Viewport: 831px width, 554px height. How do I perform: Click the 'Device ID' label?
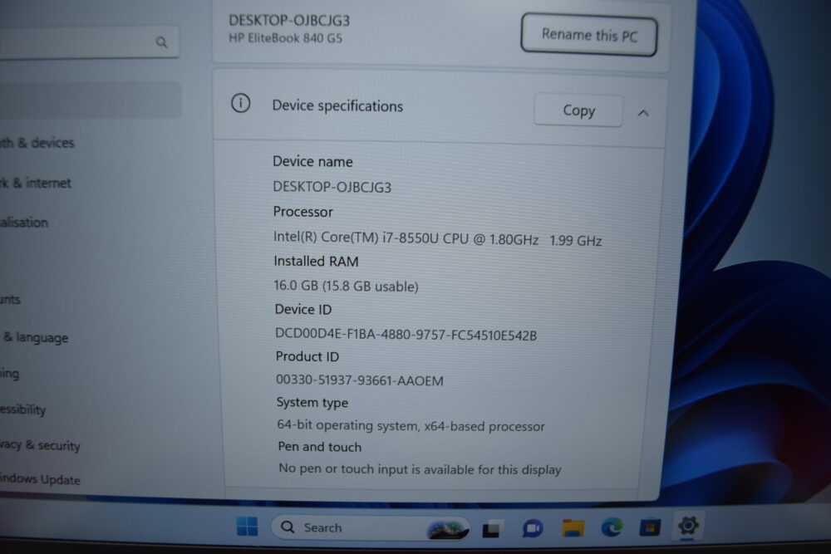(x=303, y=309)
